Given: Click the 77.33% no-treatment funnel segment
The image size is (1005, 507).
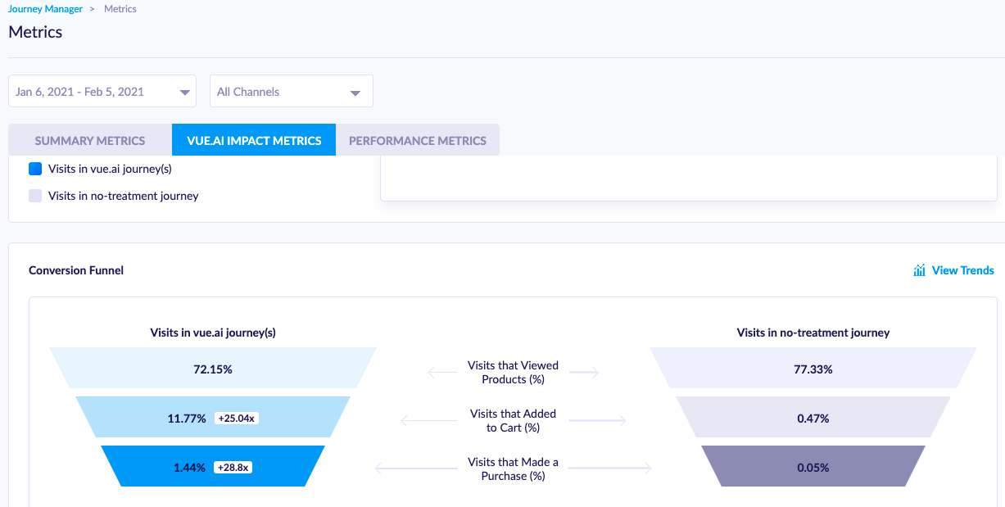Looking at the screenshot, I should (813, 369).
